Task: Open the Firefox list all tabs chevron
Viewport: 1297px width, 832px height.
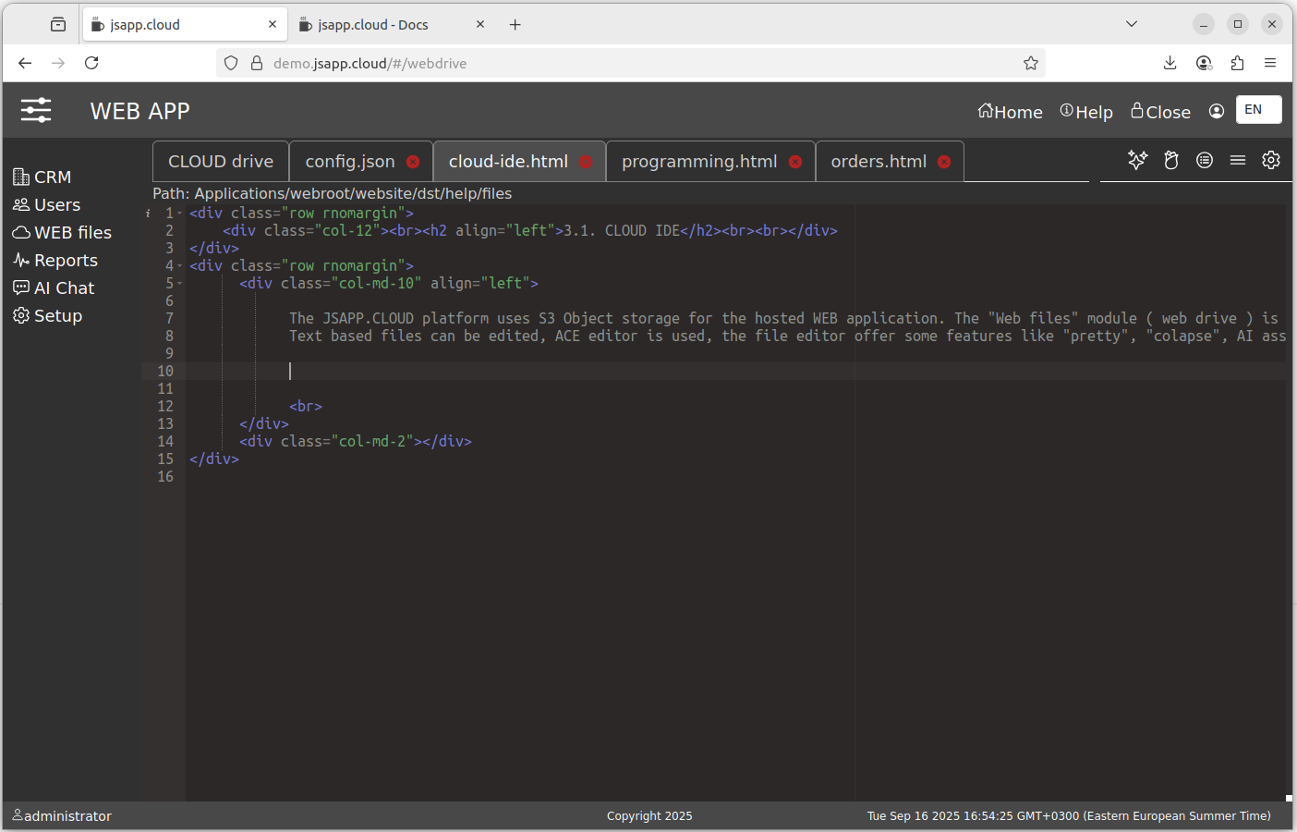Action: [x=1132, y=24]
